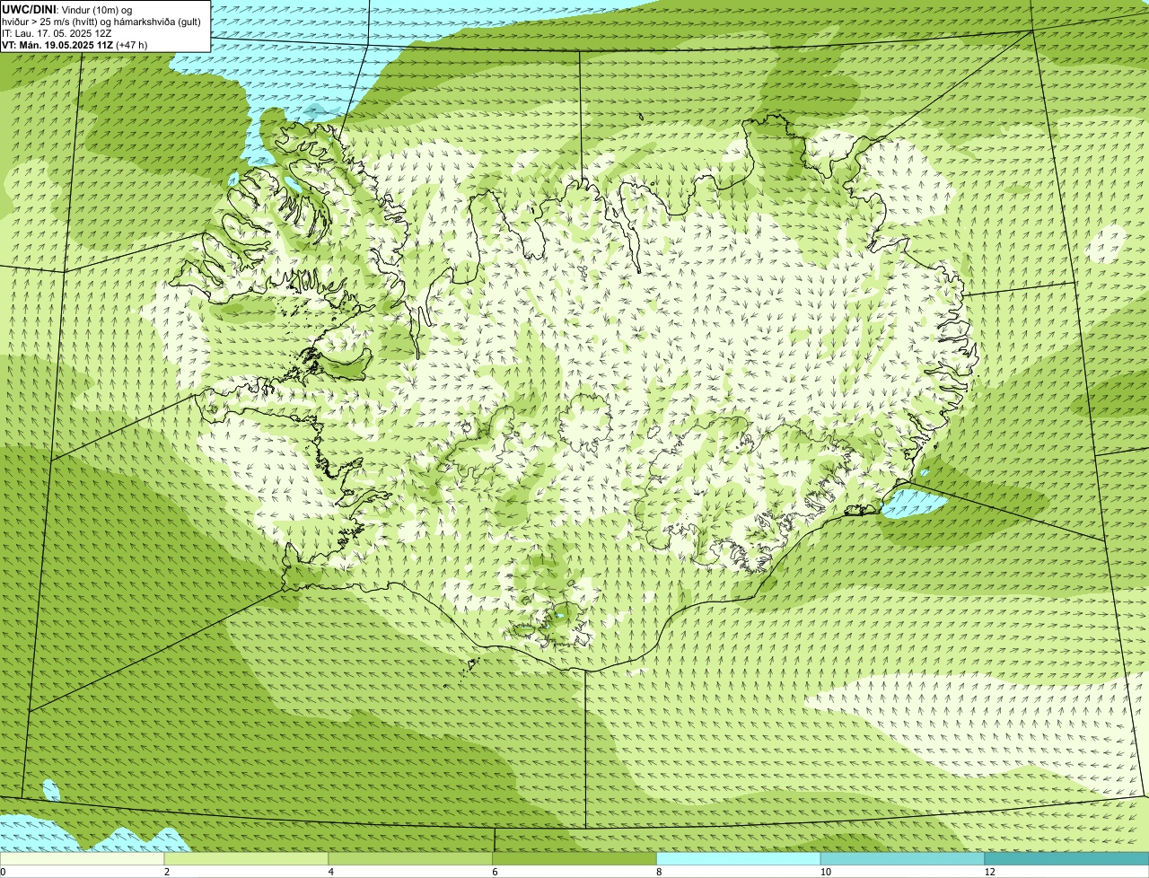The image size is (1149, 878).
Task: Click the legend tick label '12'
Action: (989, 872)
